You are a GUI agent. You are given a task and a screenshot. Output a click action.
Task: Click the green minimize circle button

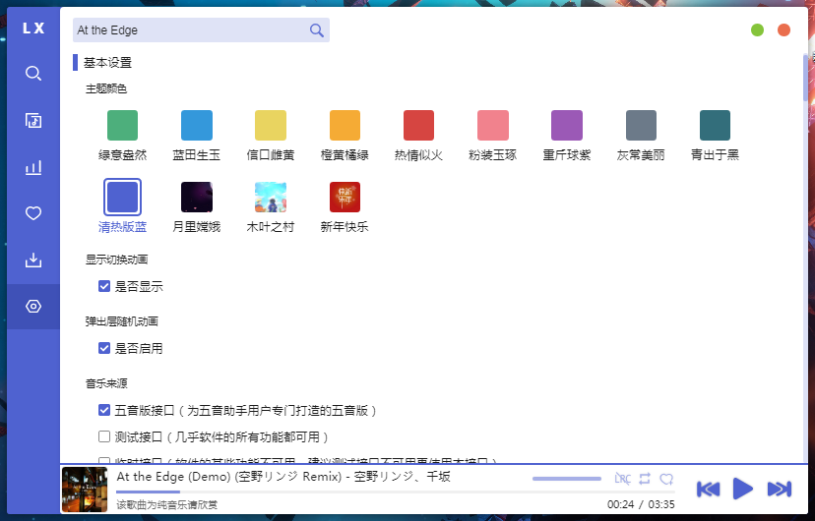(757, 30)
